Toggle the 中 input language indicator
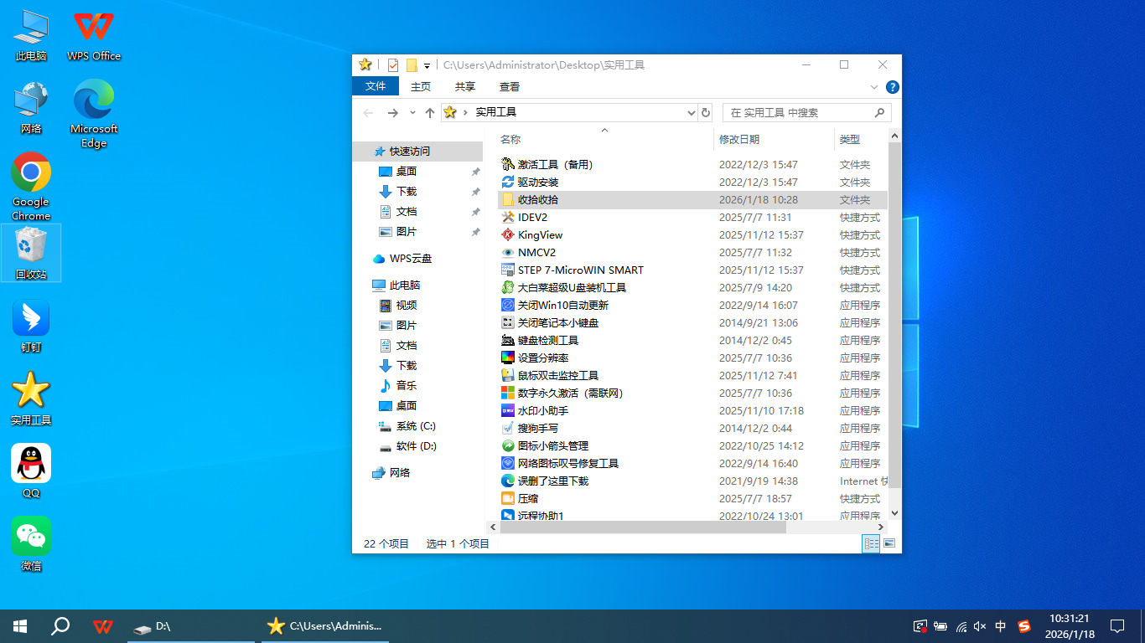1145x643 pixels. click(1001, 626)
